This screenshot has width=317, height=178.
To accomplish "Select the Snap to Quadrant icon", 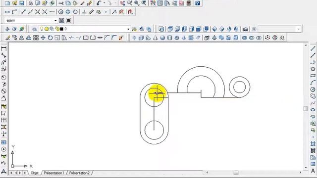I will [x=68, y=12].
